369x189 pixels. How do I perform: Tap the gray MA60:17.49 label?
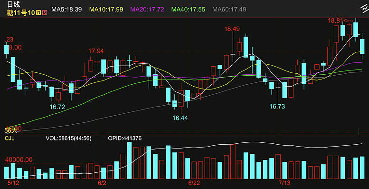pyautogui.click(x=229, y=10)
